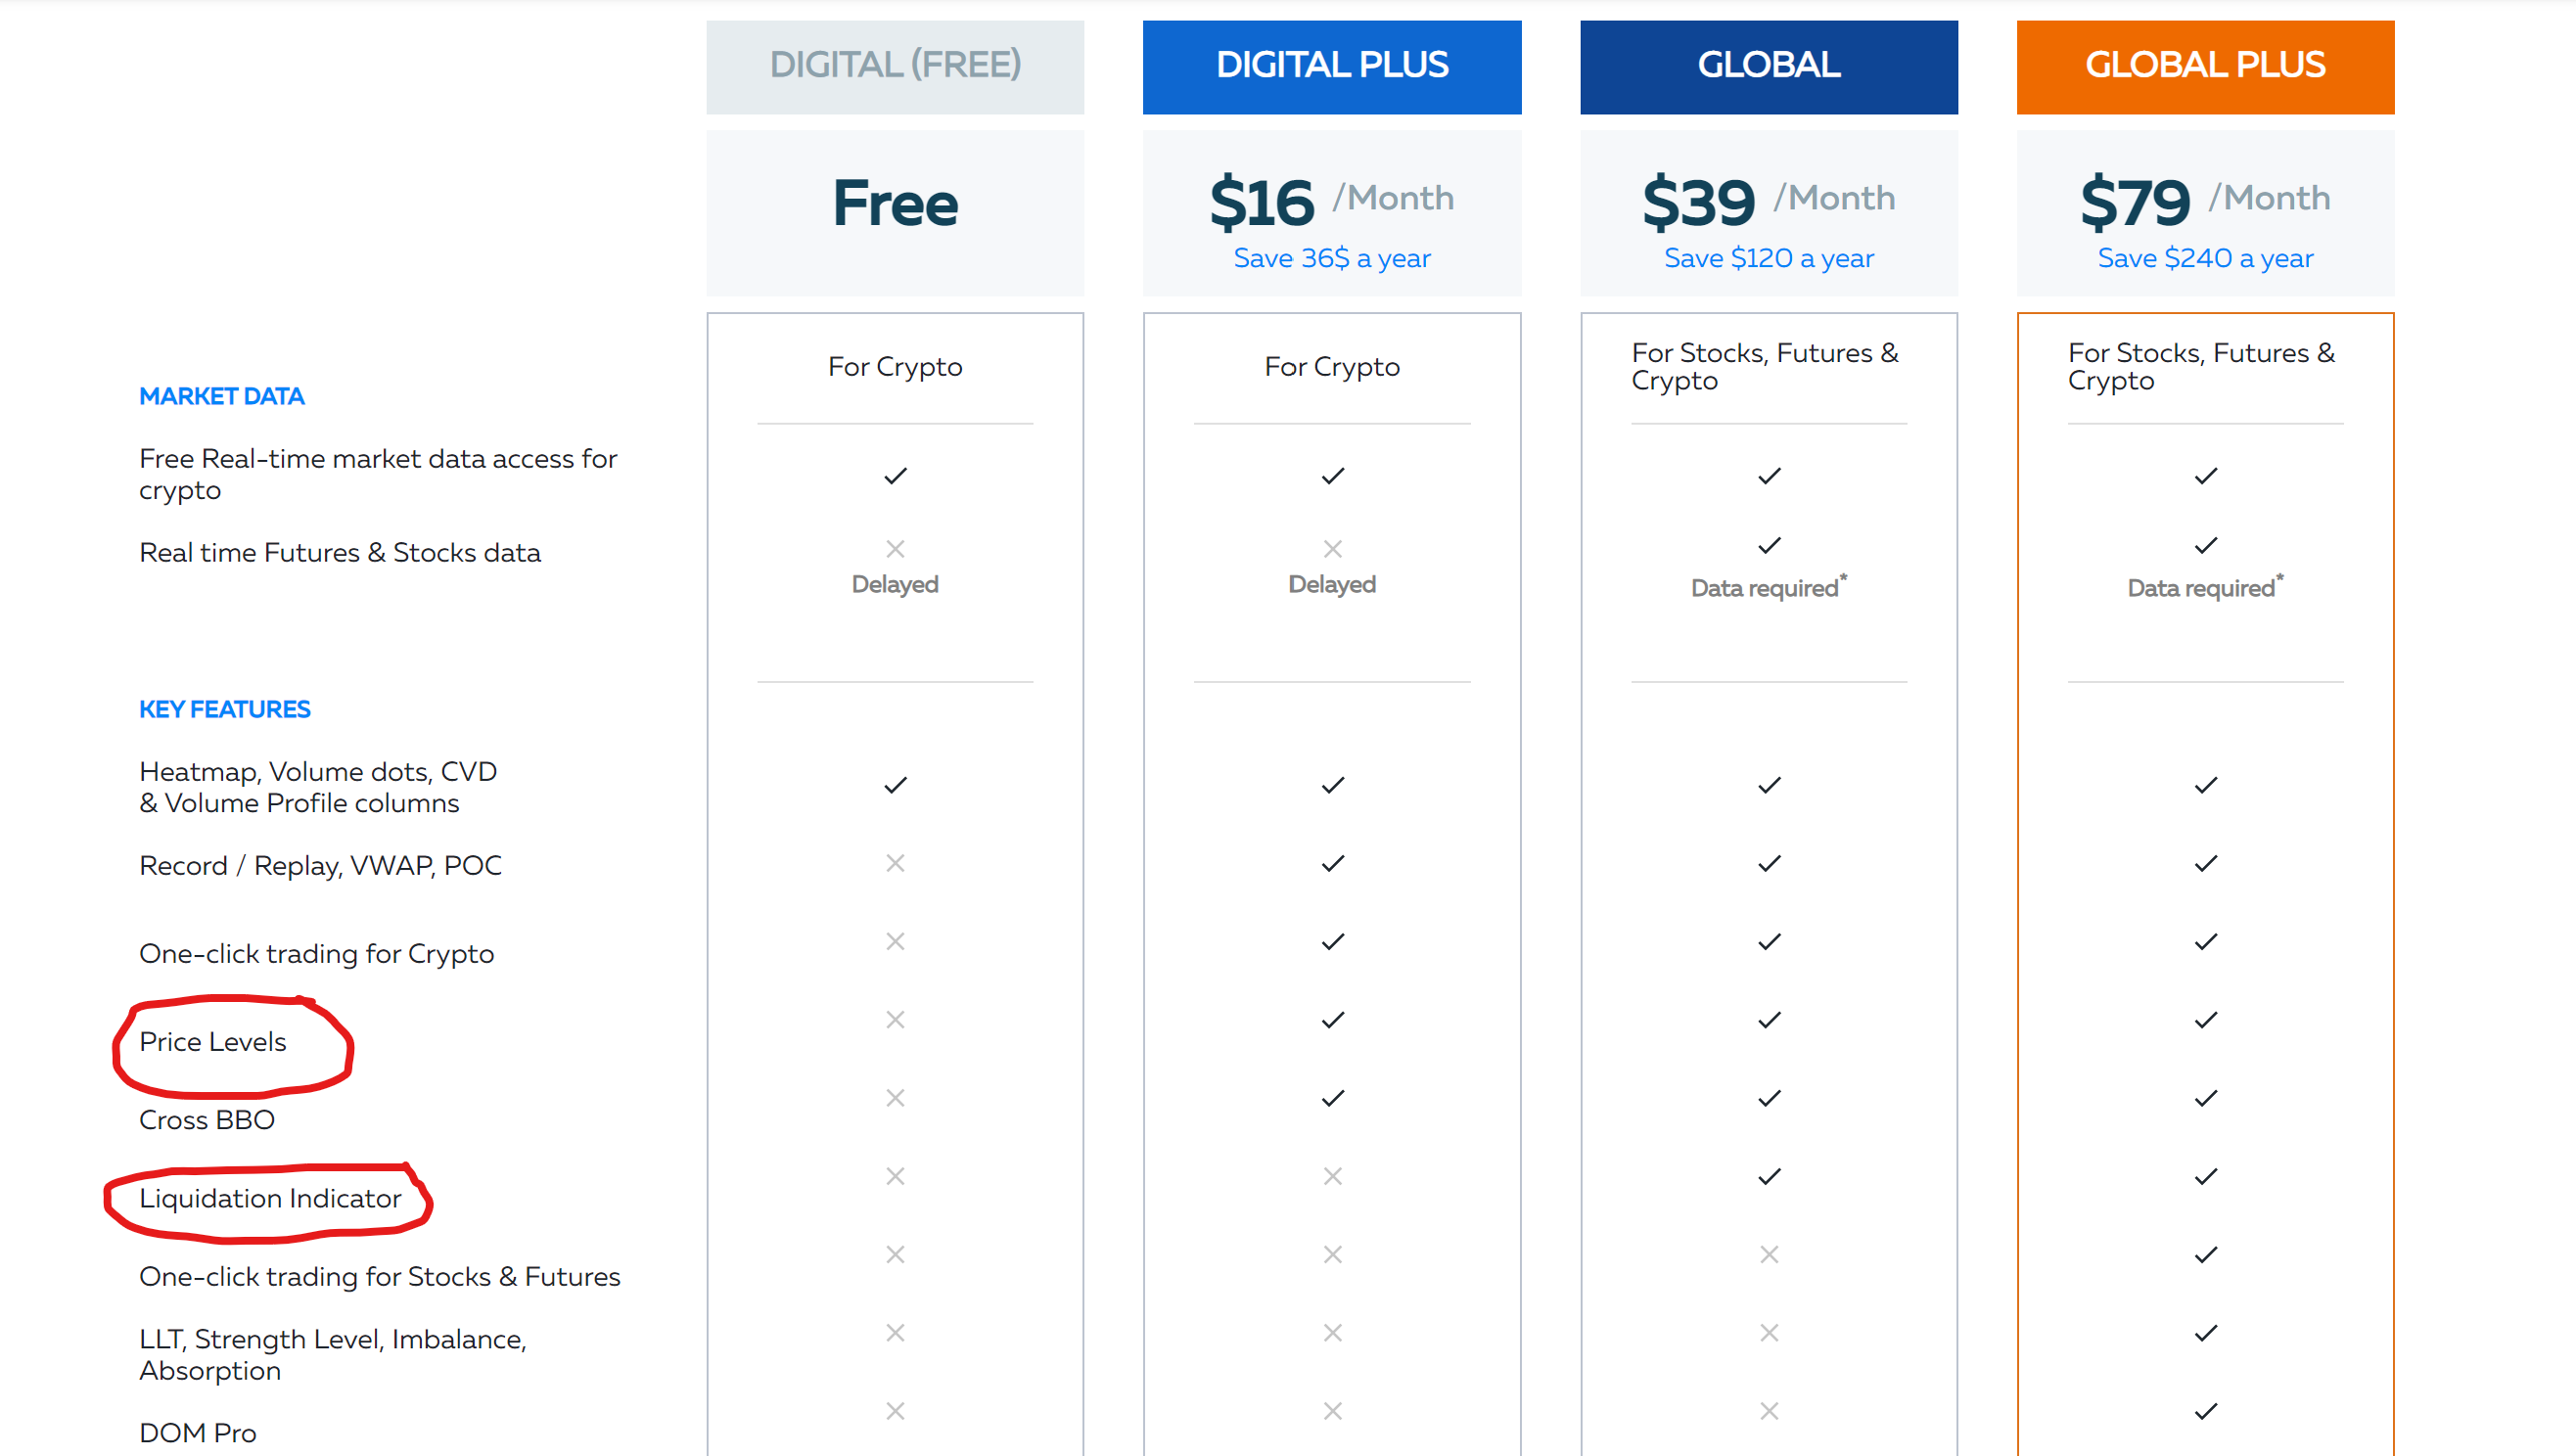Click the circled Price Levels feature label
Screen dimensions: 2576x1456
pos(213,1042)
